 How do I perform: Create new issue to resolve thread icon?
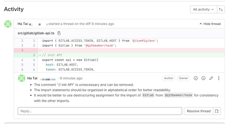(217, 111)
